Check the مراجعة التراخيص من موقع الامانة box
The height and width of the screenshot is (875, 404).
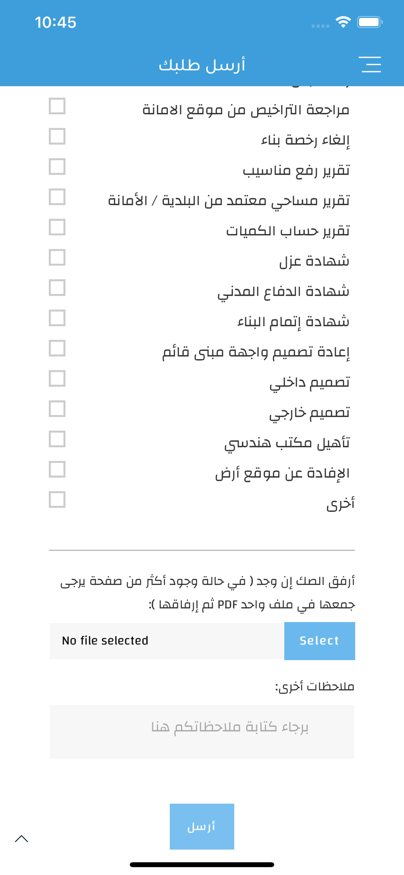(57, 106)
